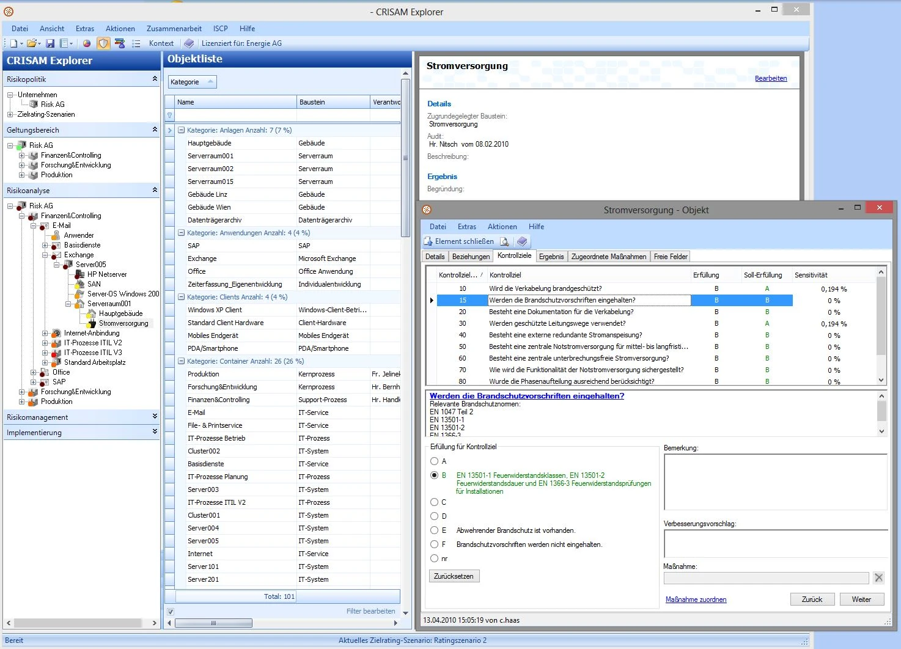Click the print preview magnifier icon

(504, 242)
